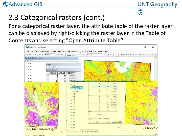This screenshot has width=182, height=136.
Task: Select the count cell 115972
Action: [113, 84]
